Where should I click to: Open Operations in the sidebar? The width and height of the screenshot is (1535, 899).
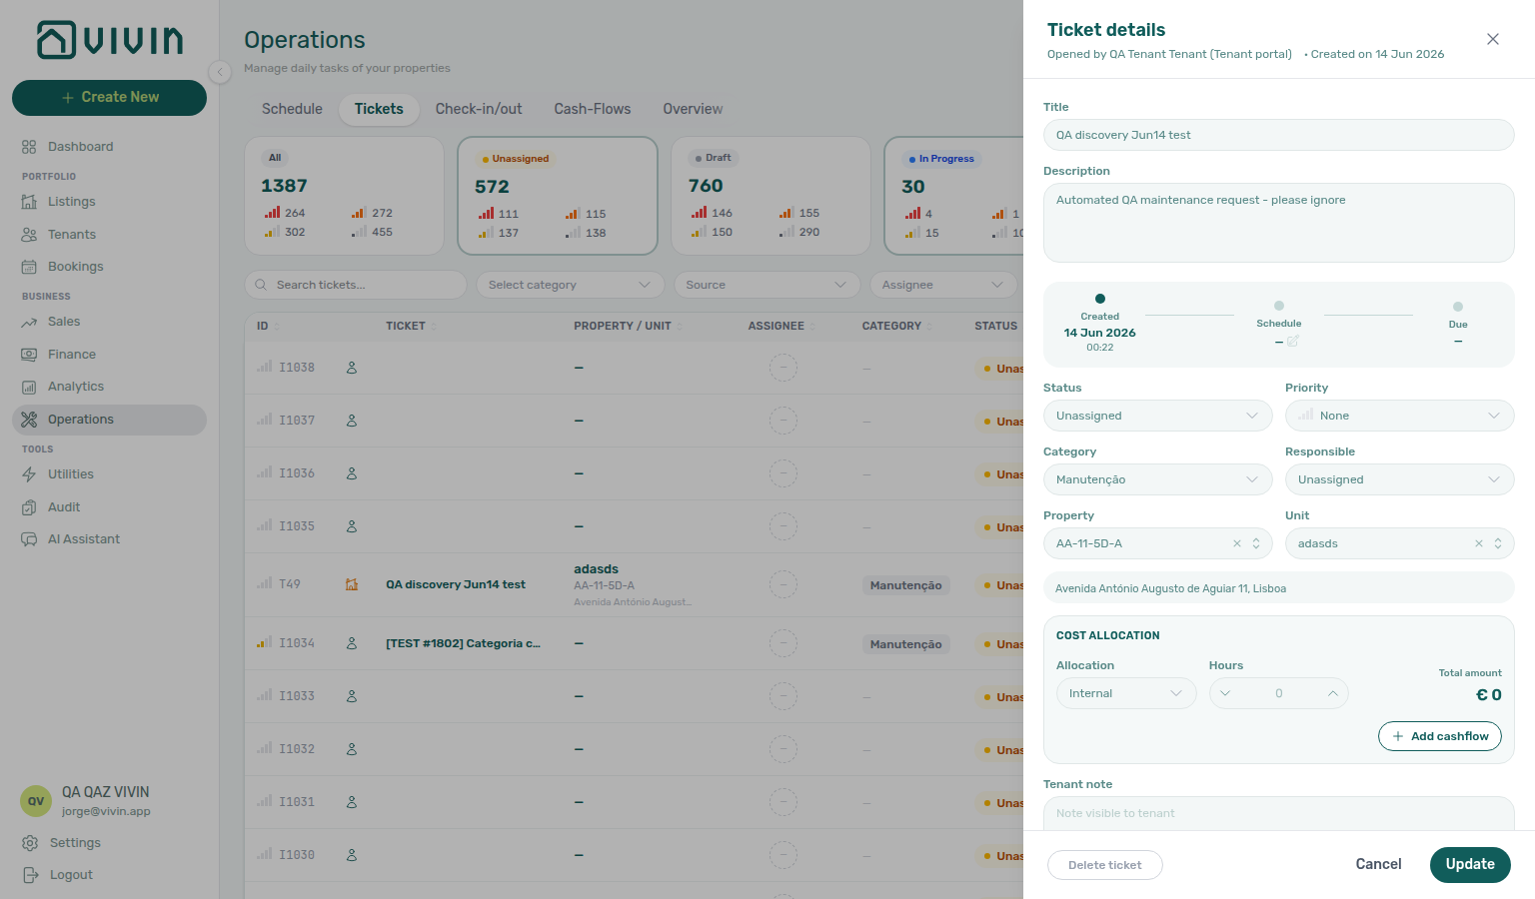pyautogui.click(x=109, y=420)
